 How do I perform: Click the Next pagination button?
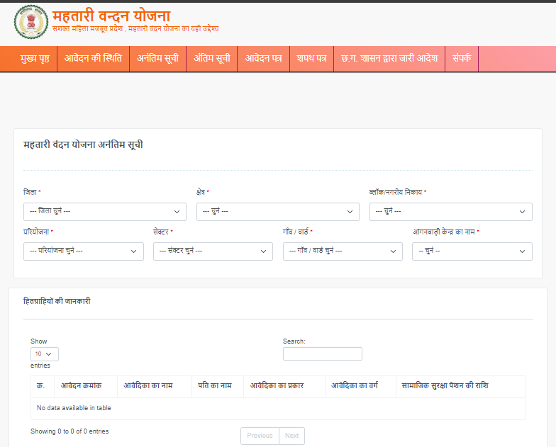(x=292, y=436)
